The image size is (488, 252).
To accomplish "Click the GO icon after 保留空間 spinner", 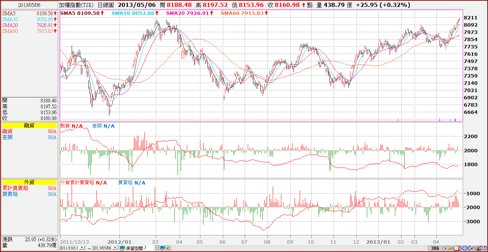I will click(x=162, y=248).
